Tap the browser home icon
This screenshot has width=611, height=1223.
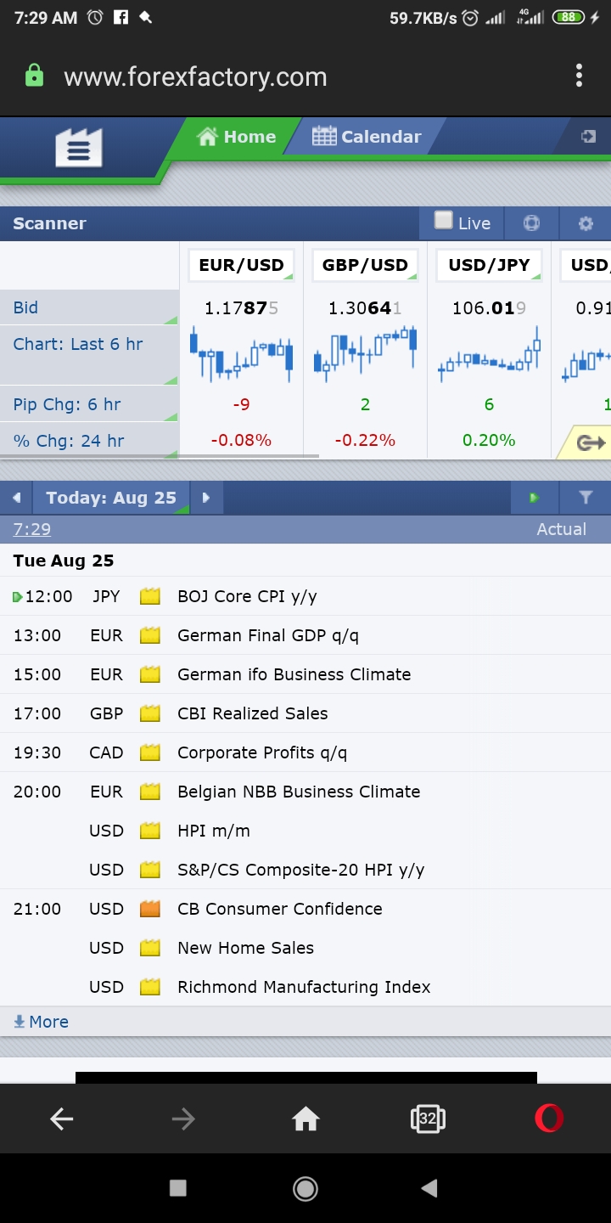[x=305, y=1119]
